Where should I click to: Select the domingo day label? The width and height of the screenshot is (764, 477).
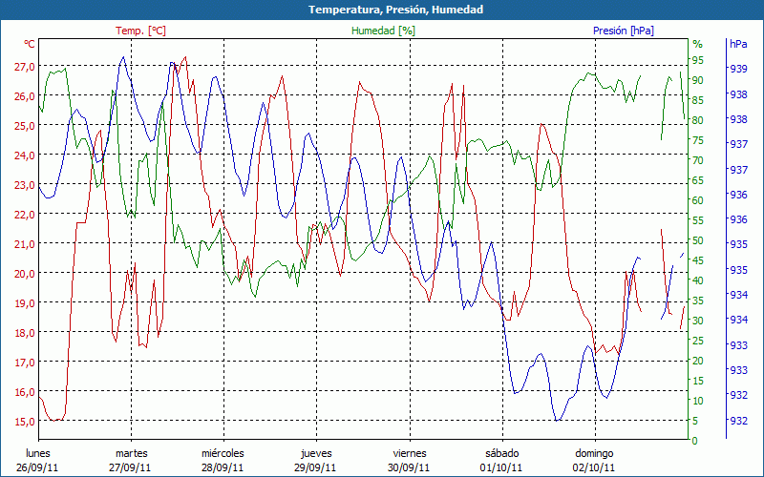point(594,453)
